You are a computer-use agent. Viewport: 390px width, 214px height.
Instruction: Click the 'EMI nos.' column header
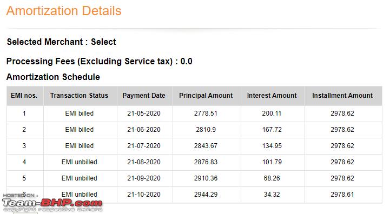pos(24,96)
